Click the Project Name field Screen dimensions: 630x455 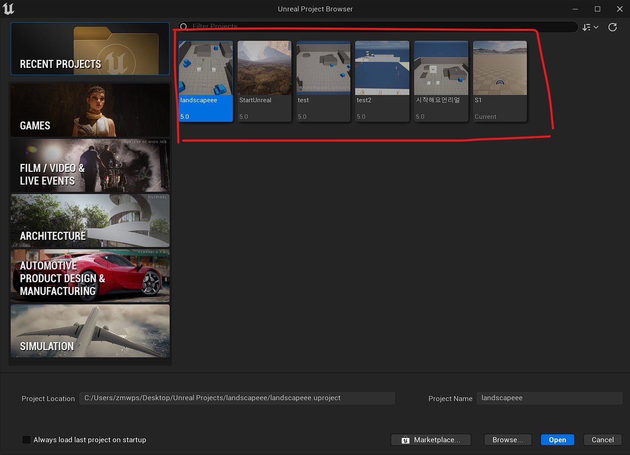click(549, 398)
